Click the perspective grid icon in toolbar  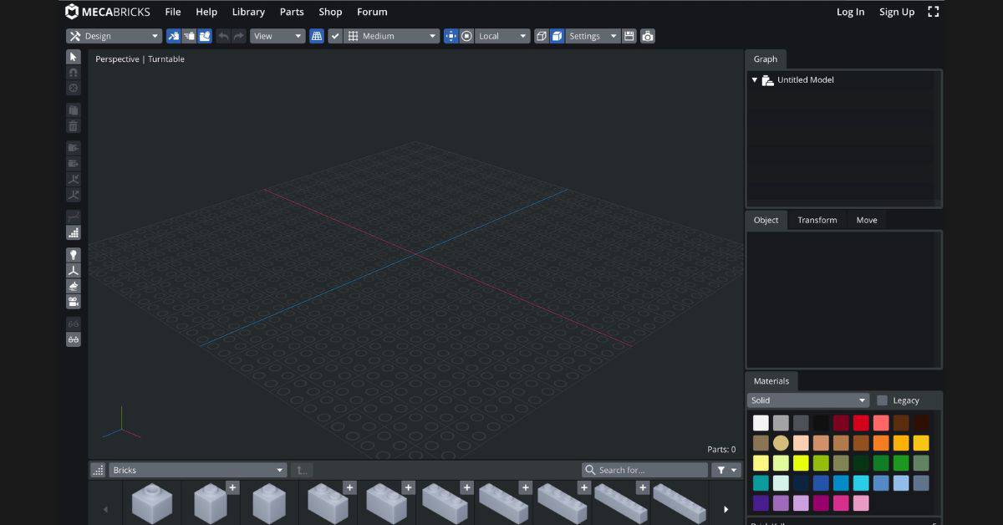tap(317, 36)
